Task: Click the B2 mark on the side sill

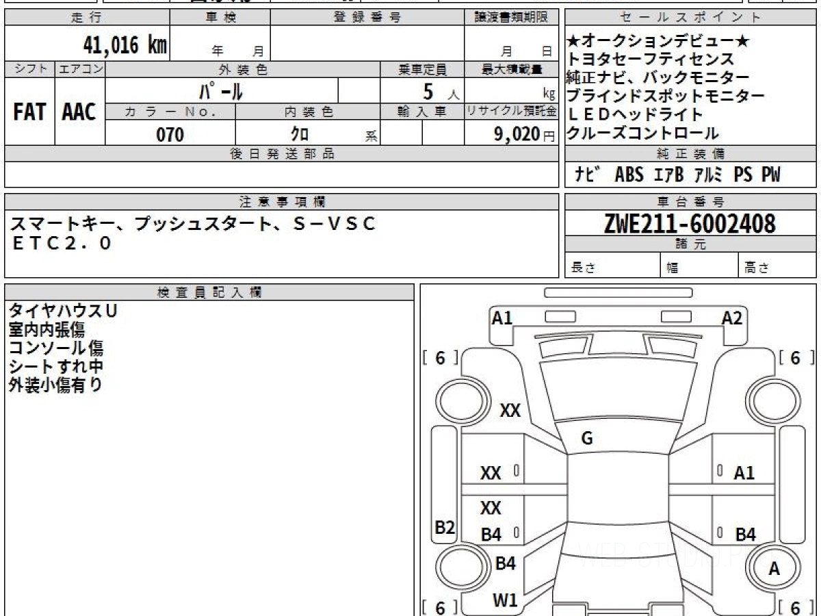Action: 445,527
